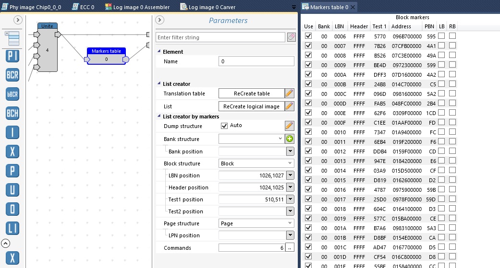Open the Test2 position dropdown arrow

tap(290, 211)
